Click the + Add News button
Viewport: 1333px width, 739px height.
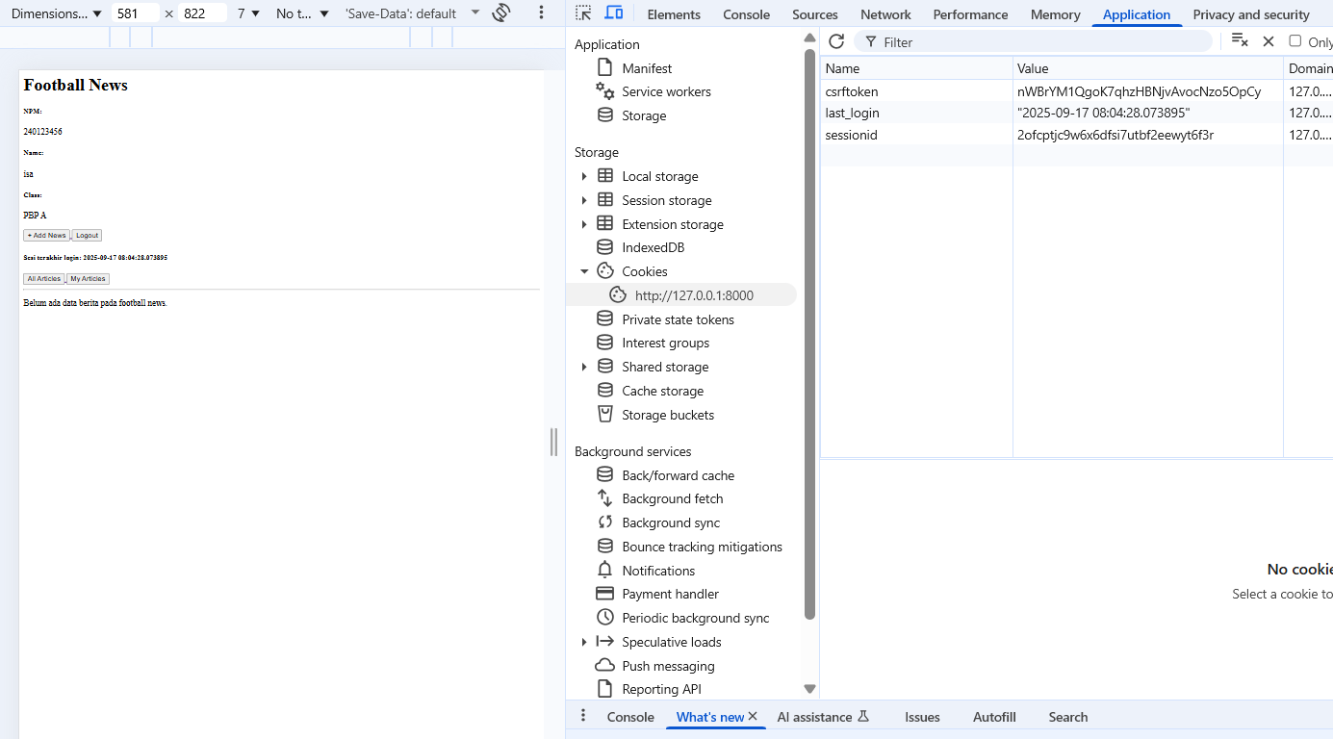(x=46, y=236)
